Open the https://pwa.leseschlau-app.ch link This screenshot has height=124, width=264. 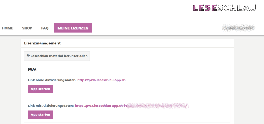[x=101, y=80]
